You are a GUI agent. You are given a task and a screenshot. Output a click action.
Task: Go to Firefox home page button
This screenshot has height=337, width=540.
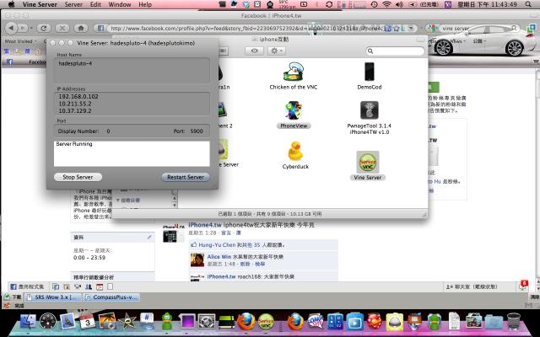[x=81, y=28]
